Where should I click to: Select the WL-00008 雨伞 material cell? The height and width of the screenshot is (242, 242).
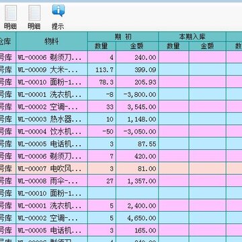pyautogui.click(x=52, y=181)
